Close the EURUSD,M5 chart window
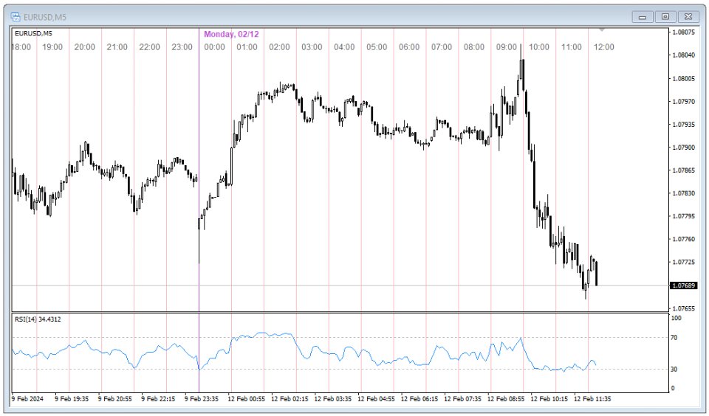 pos(688,16)
